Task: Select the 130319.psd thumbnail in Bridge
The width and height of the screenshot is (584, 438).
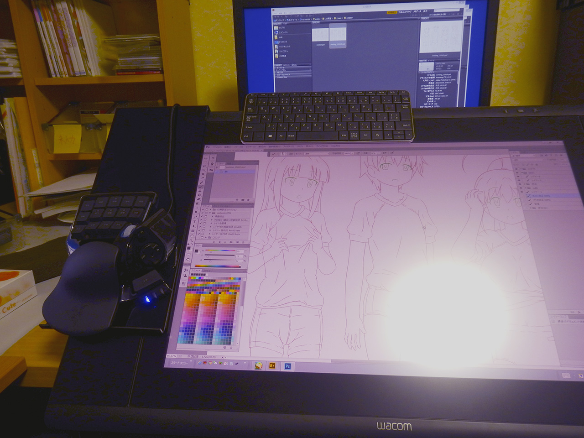Action: pos(320,35)
